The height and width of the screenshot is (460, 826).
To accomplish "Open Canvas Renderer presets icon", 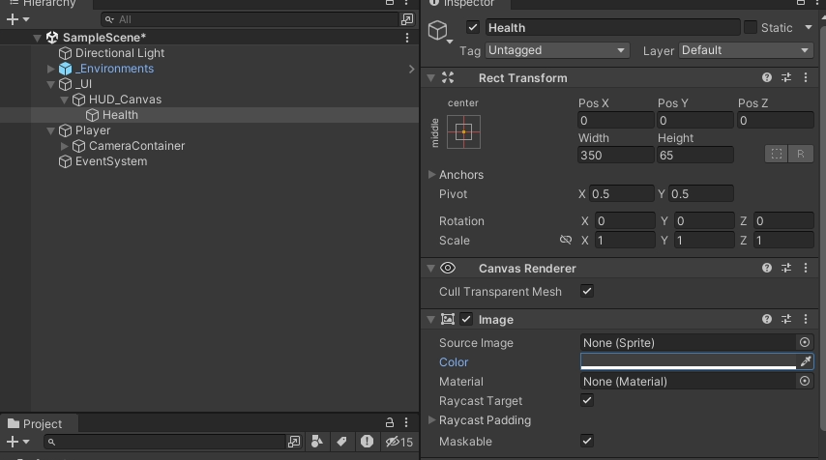I will pyautogui.click(x=786, y=268).
